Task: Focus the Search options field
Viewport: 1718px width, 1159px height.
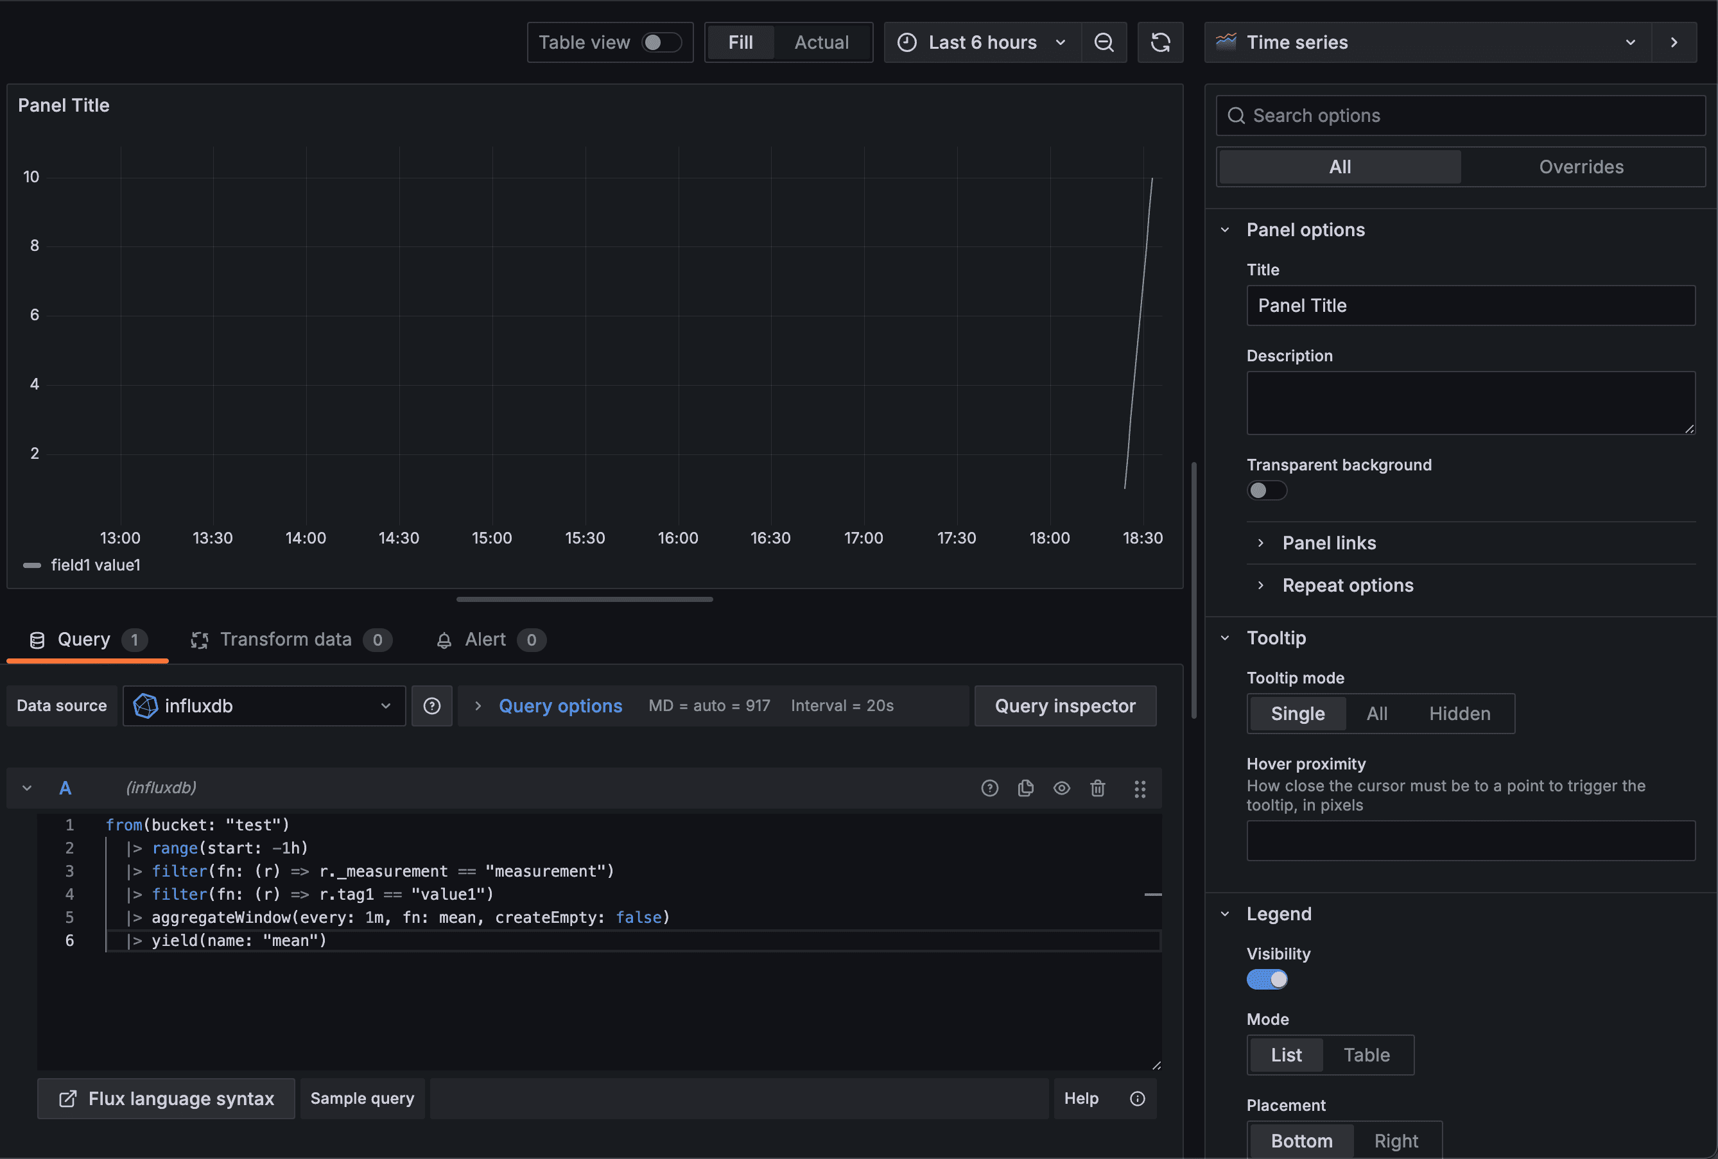Action: 1460,116
